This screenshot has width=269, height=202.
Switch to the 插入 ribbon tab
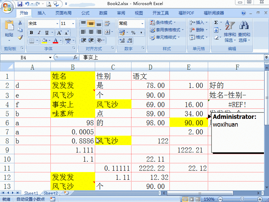click(x=42, y=13)
